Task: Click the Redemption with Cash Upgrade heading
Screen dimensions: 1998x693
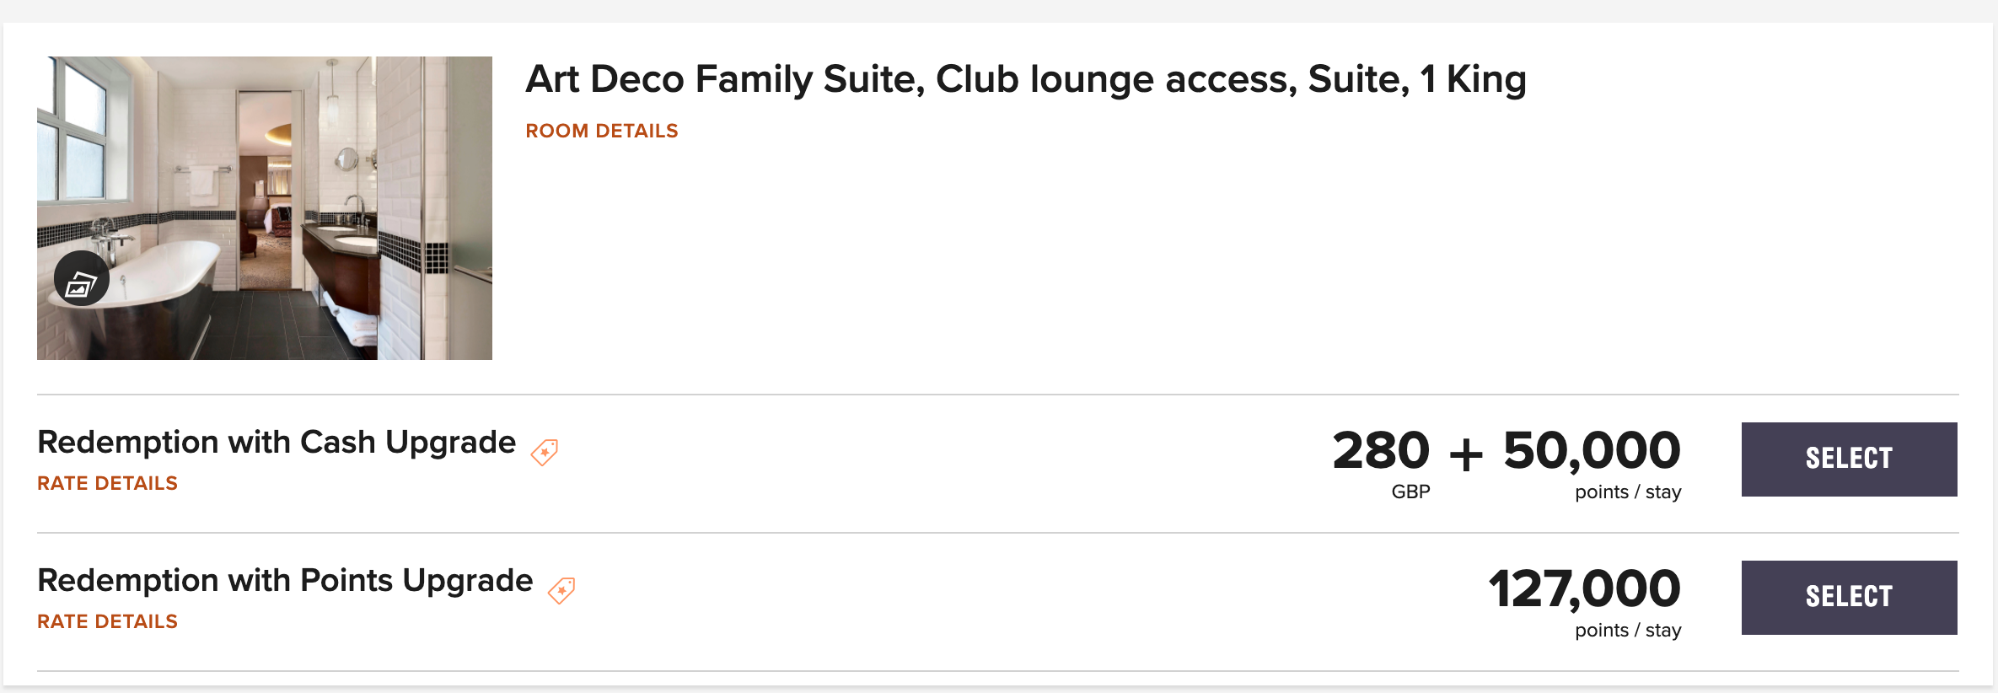Action: click(x=277, y=443)
